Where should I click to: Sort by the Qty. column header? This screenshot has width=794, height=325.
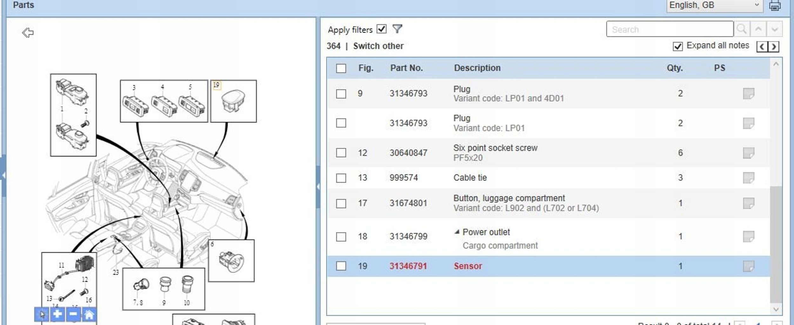click(x=675, y=68)
